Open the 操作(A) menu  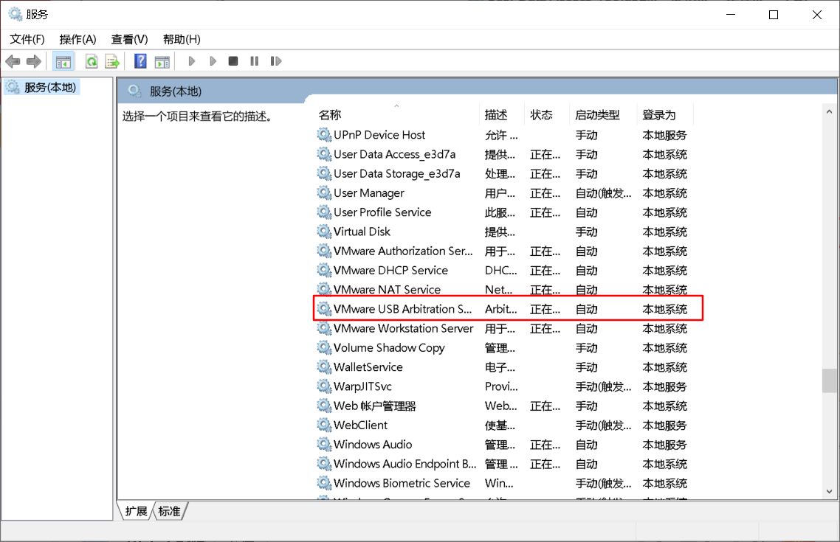[x=78, y=39]
